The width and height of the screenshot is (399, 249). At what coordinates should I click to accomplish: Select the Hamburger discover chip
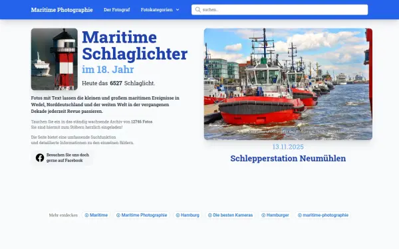(275, 215)
